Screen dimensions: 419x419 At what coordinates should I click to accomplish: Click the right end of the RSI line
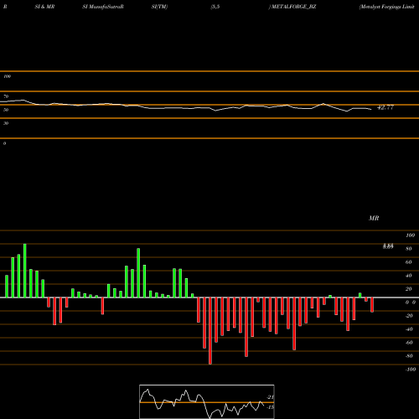point(370,109)
